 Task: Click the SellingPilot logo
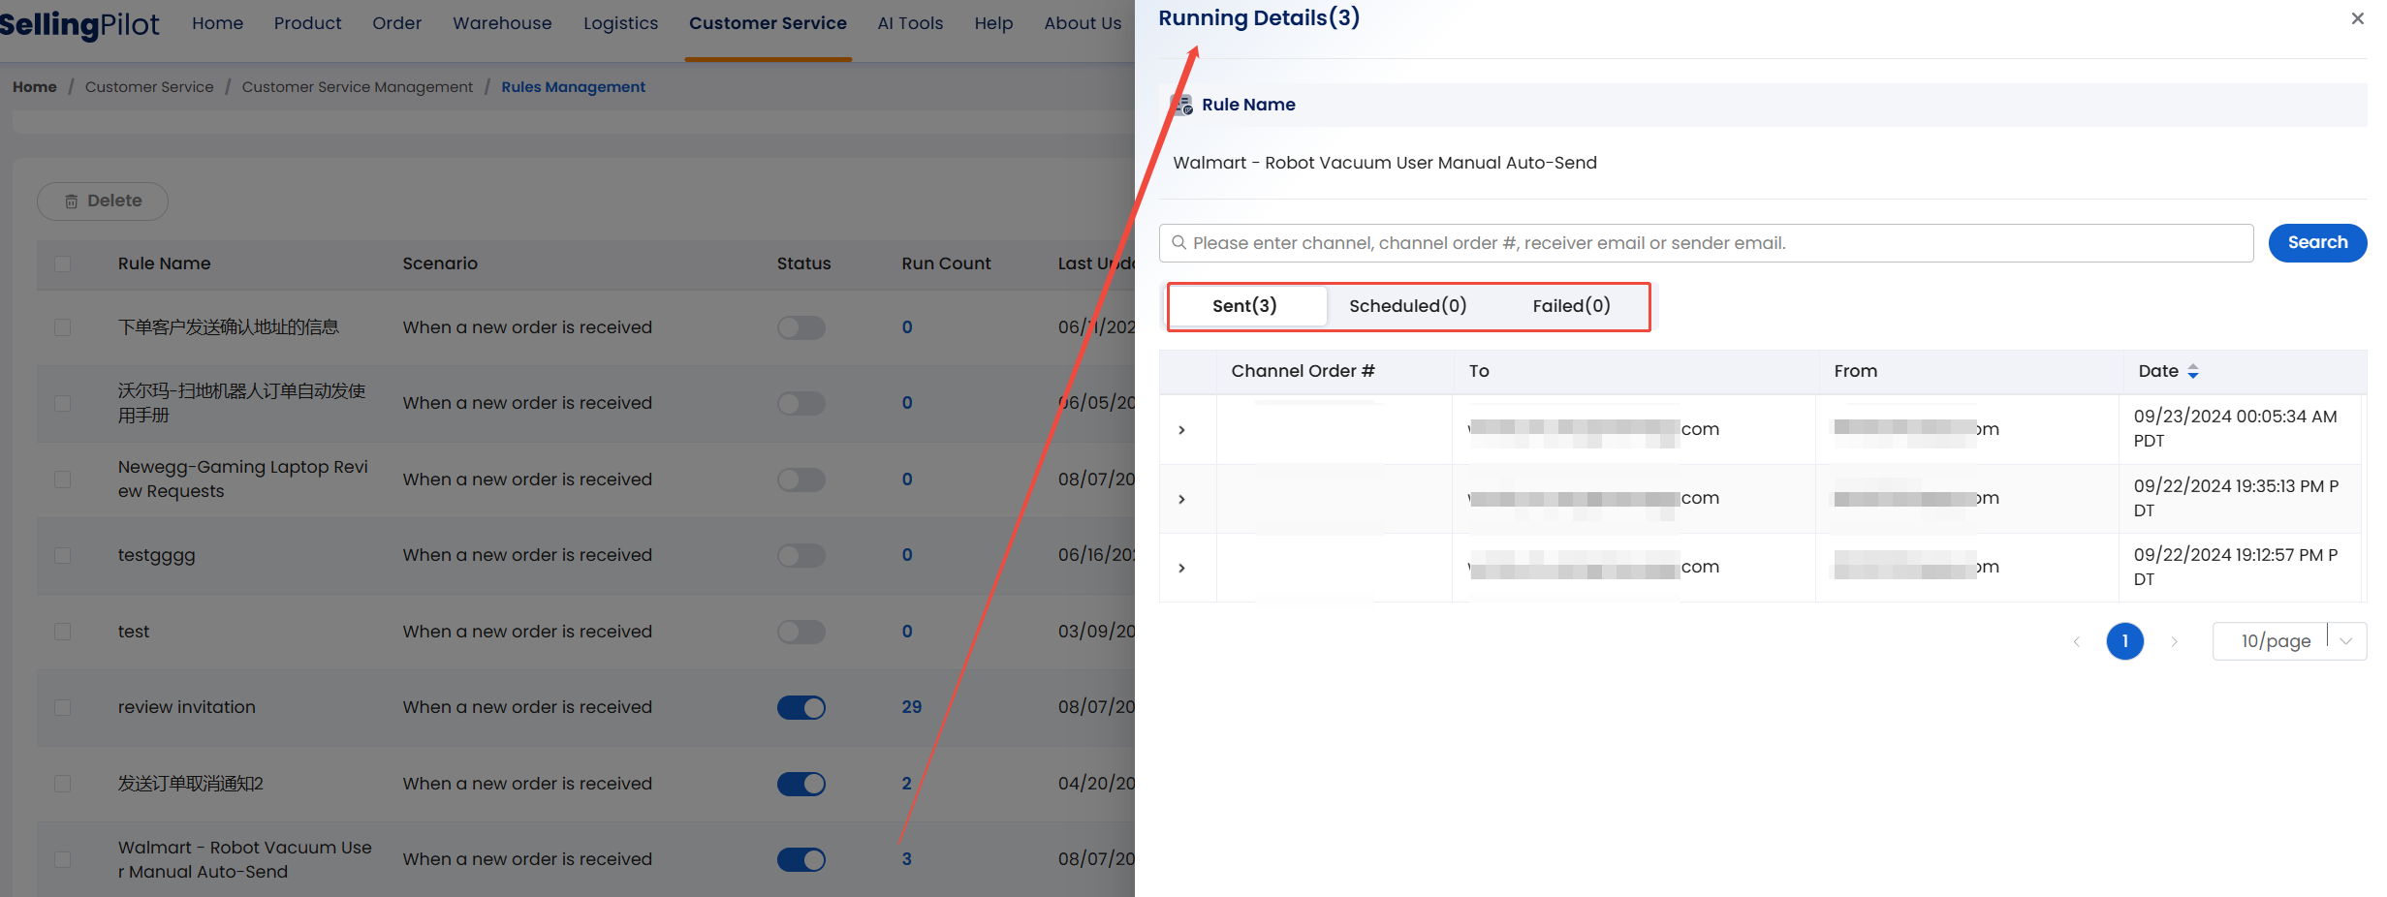pyautogui.click(x=79, y=24)
